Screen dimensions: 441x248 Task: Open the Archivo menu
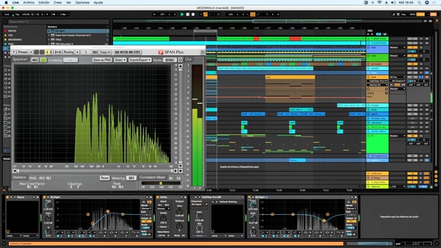[x=29, y=3]
